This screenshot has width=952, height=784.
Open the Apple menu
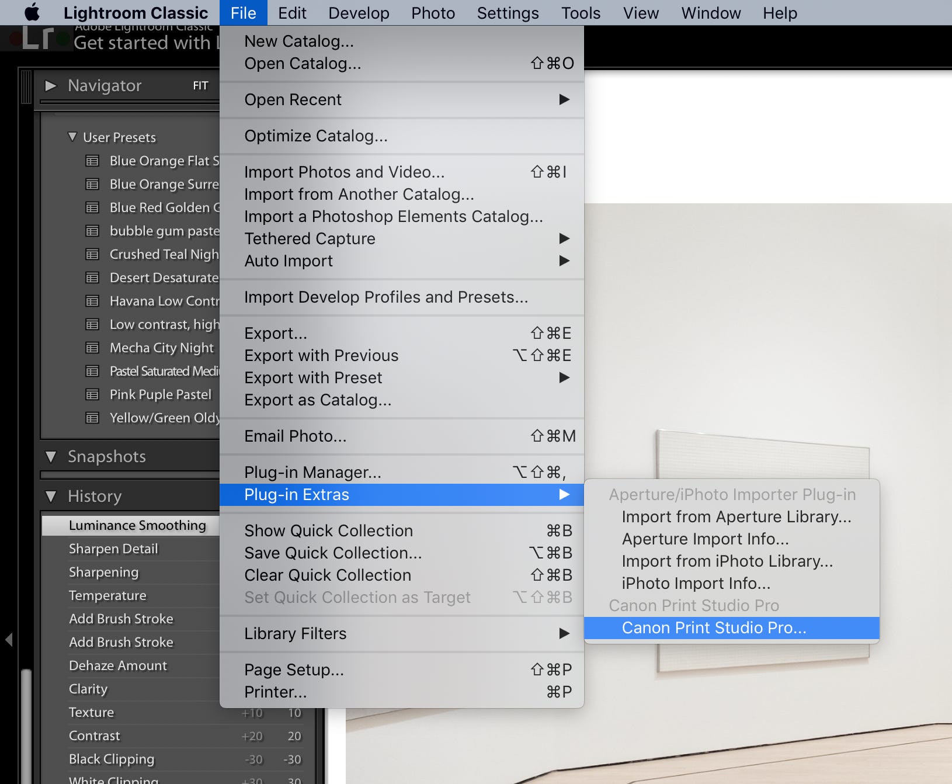(x=32, y=12)
